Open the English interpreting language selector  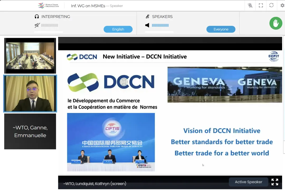click(x=118, y=29)
